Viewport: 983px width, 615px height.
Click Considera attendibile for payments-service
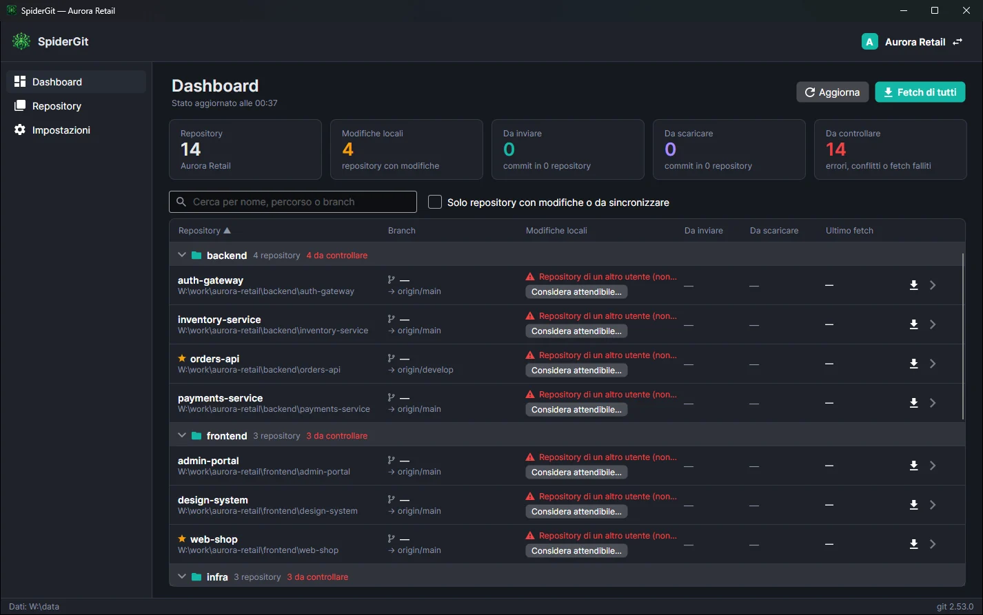[x=576, y=410]
